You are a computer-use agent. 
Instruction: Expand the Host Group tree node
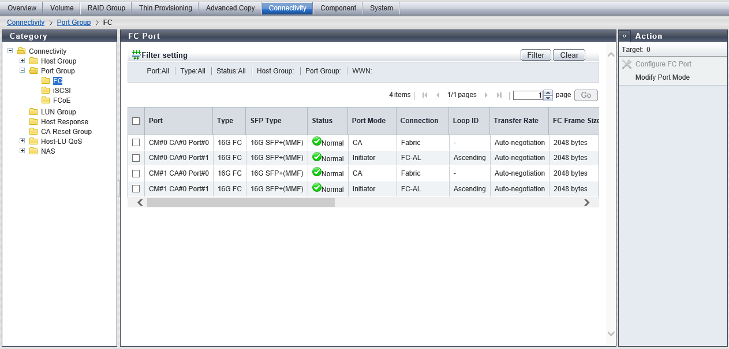tap(22, 61)
